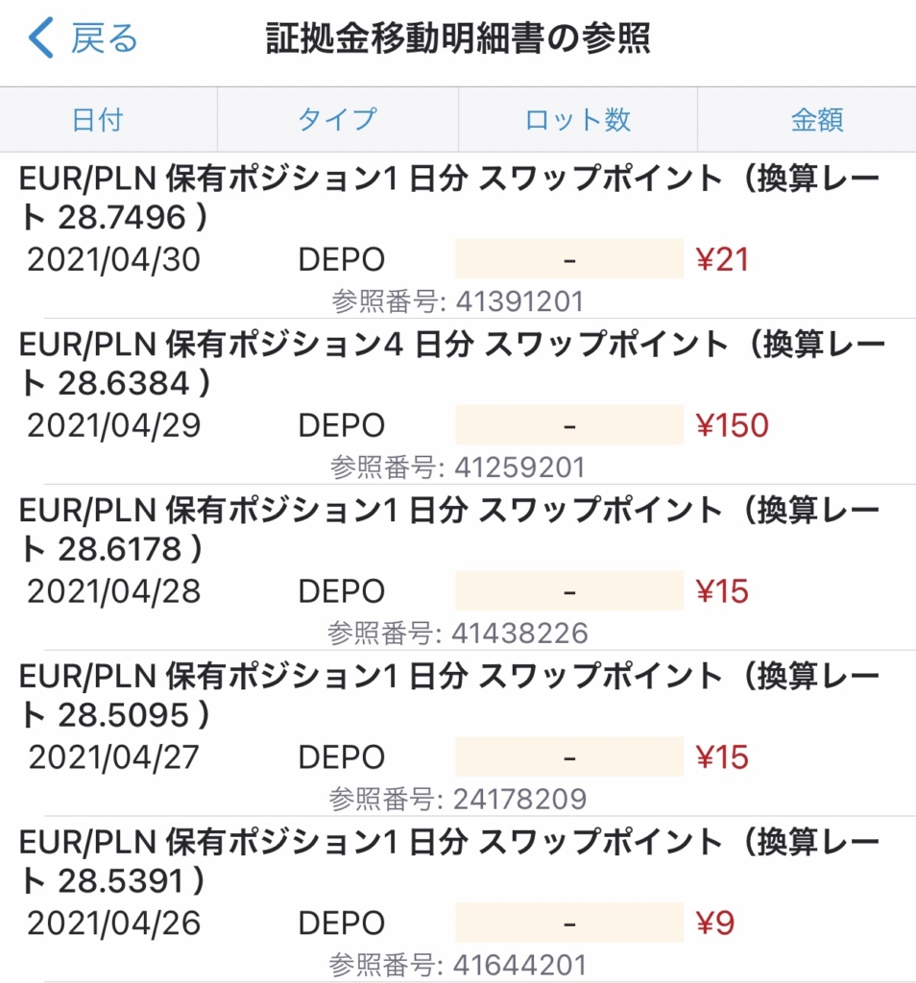The height and width of the screenshot is (983, 916).
Task: Open the 2021/04/27 swap point entry
Action: (x=458, y=733)
